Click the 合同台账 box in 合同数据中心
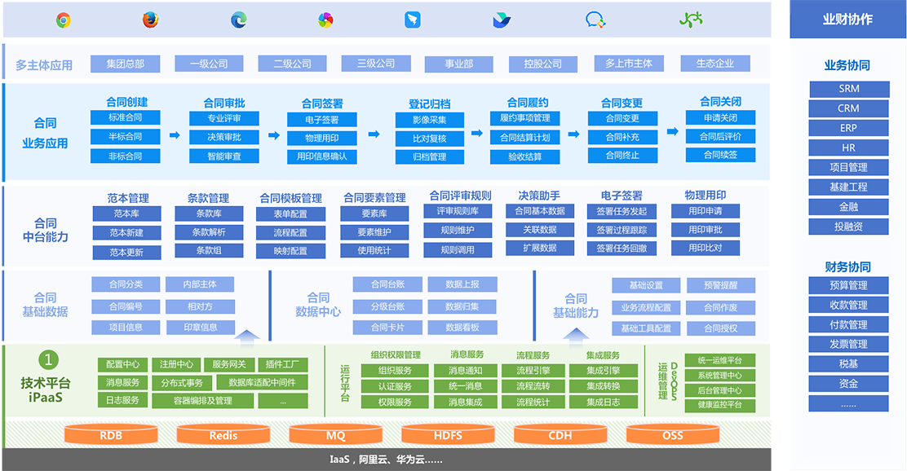The height and width of the screenshot is (471, 907). click(387, 284)
